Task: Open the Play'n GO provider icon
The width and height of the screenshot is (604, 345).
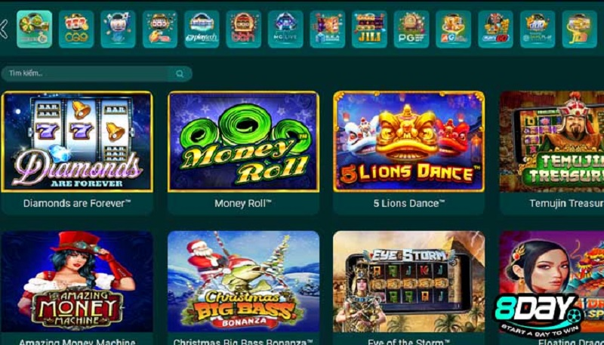Action: pos(496,29)
